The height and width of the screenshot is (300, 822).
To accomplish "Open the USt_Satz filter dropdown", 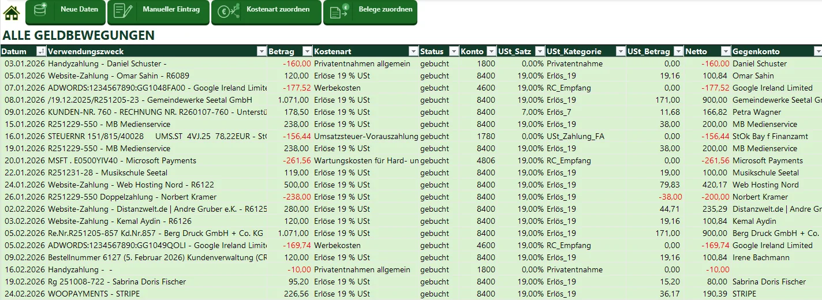I will pos(540,51).
